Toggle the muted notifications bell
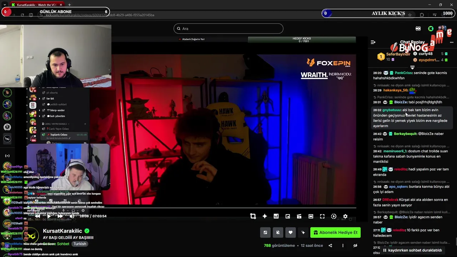 (278, 232)
